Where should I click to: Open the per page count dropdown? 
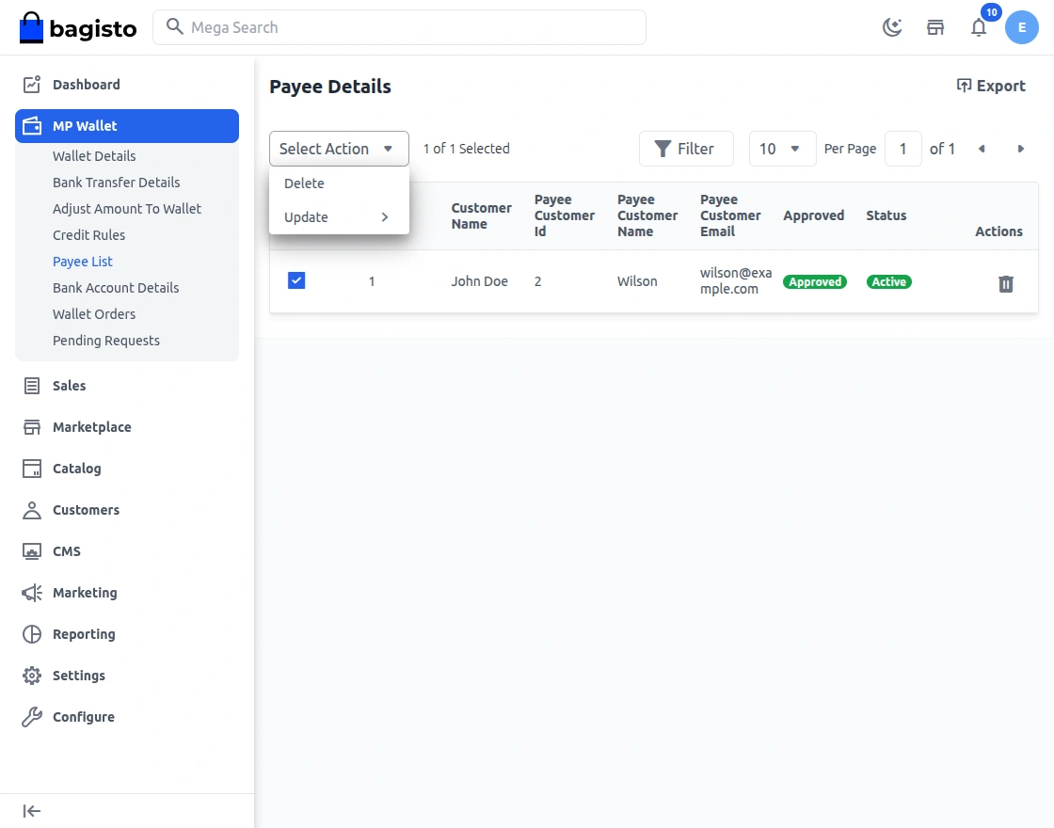[x=782, y=149]
